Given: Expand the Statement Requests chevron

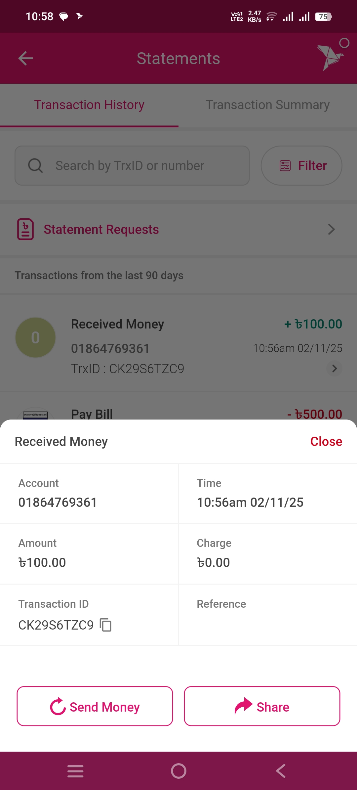Looking at the screenshot, I should [331, 229].
